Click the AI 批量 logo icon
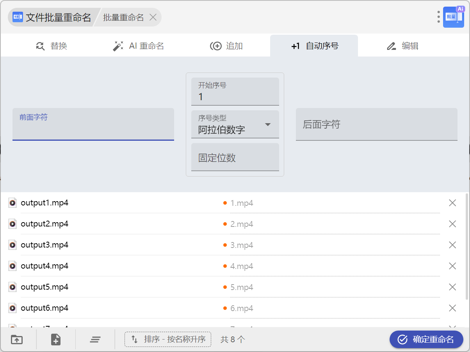This screenshot has height=352, width=470. [x=454, y=17]
